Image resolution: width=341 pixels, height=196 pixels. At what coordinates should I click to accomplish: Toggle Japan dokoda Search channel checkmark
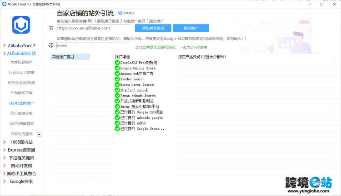pos(117,96)
